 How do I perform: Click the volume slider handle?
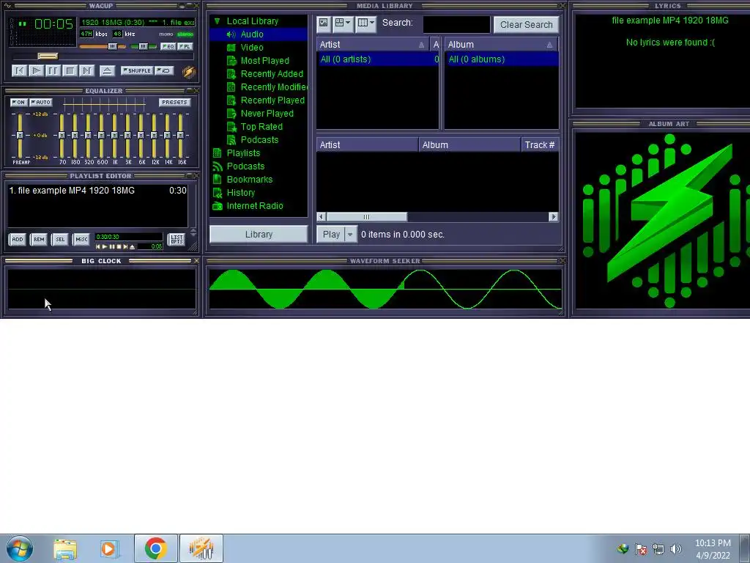tap(112, 46)
